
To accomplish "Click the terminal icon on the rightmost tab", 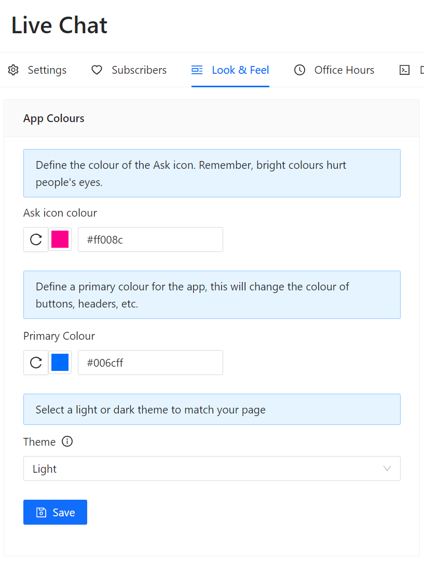I will point(404,70).
